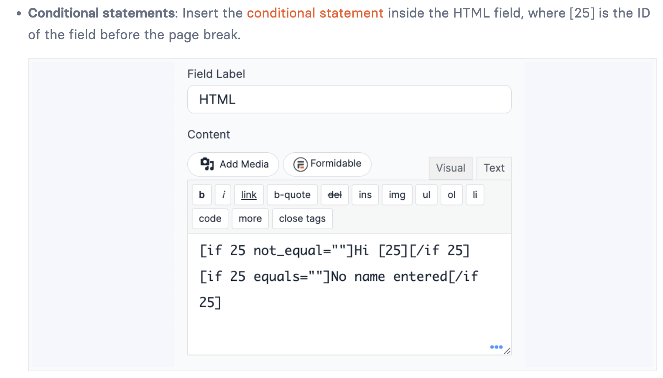Click the close tags button
Screen dimensions: 663x378
(302, 219)
